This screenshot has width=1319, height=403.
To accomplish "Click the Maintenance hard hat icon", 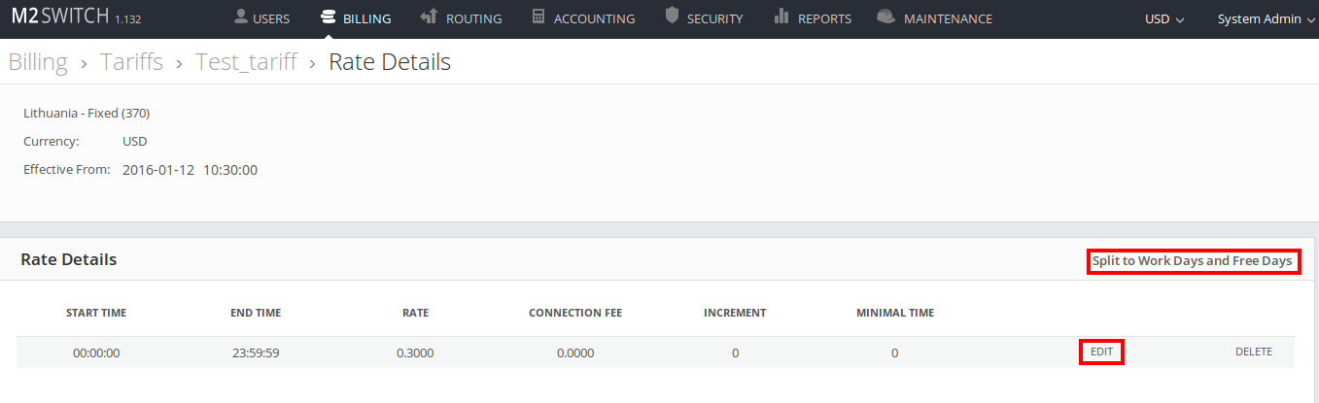I will coord(885,17).
